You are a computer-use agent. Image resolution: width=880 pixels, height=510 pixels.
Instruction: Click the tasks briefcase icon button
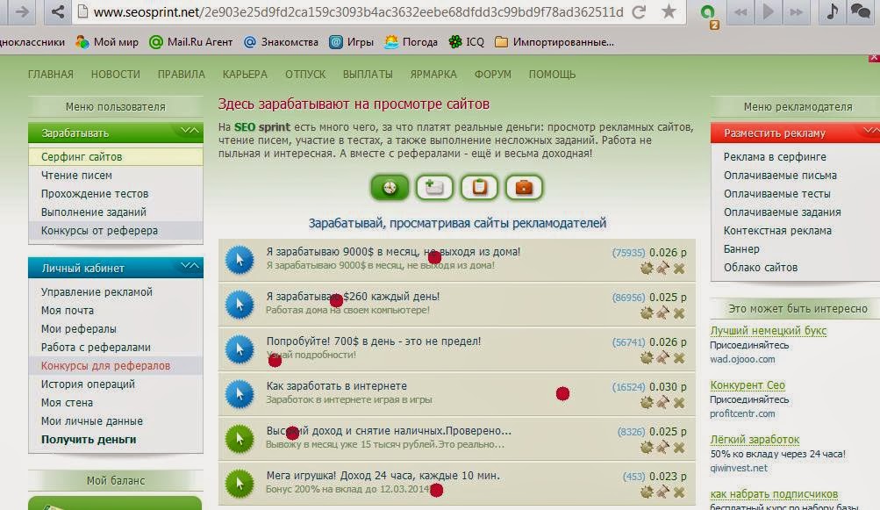(x=524, y=188)
